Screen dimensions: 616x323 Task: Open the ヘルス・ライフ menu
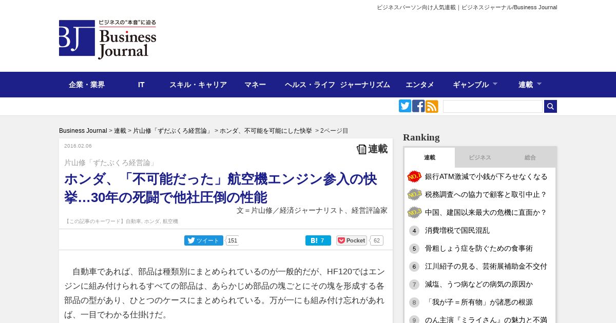pyautogui.click(x=310, y=85)
